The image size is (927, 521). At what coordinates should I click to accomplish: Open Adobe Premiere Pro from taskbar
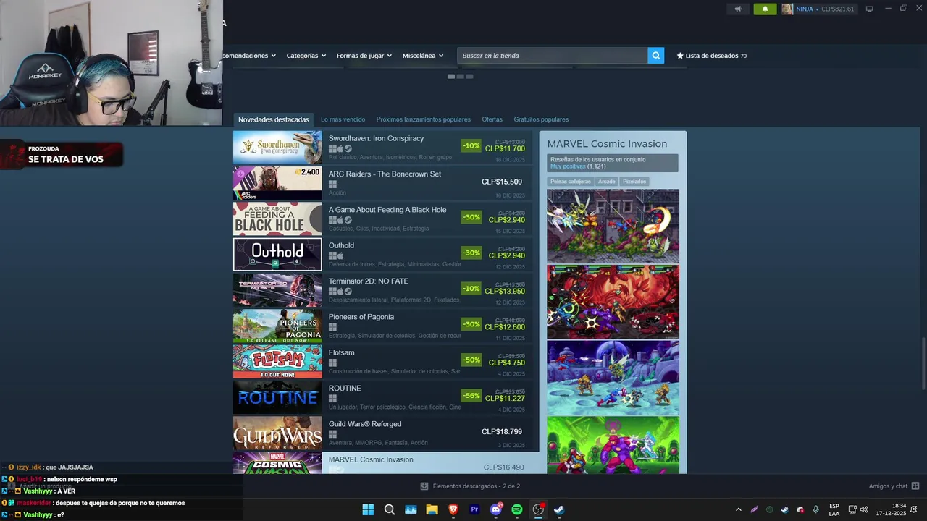[x=475, y=509]
